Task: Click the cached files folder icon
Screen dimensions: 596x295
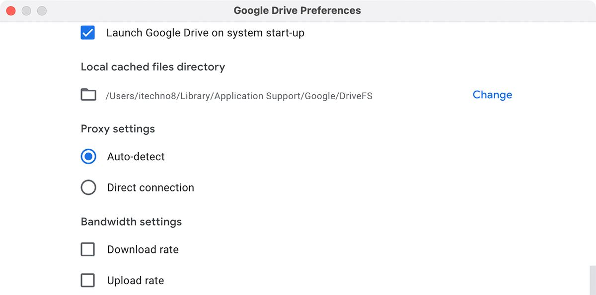Action: [88, 95]
